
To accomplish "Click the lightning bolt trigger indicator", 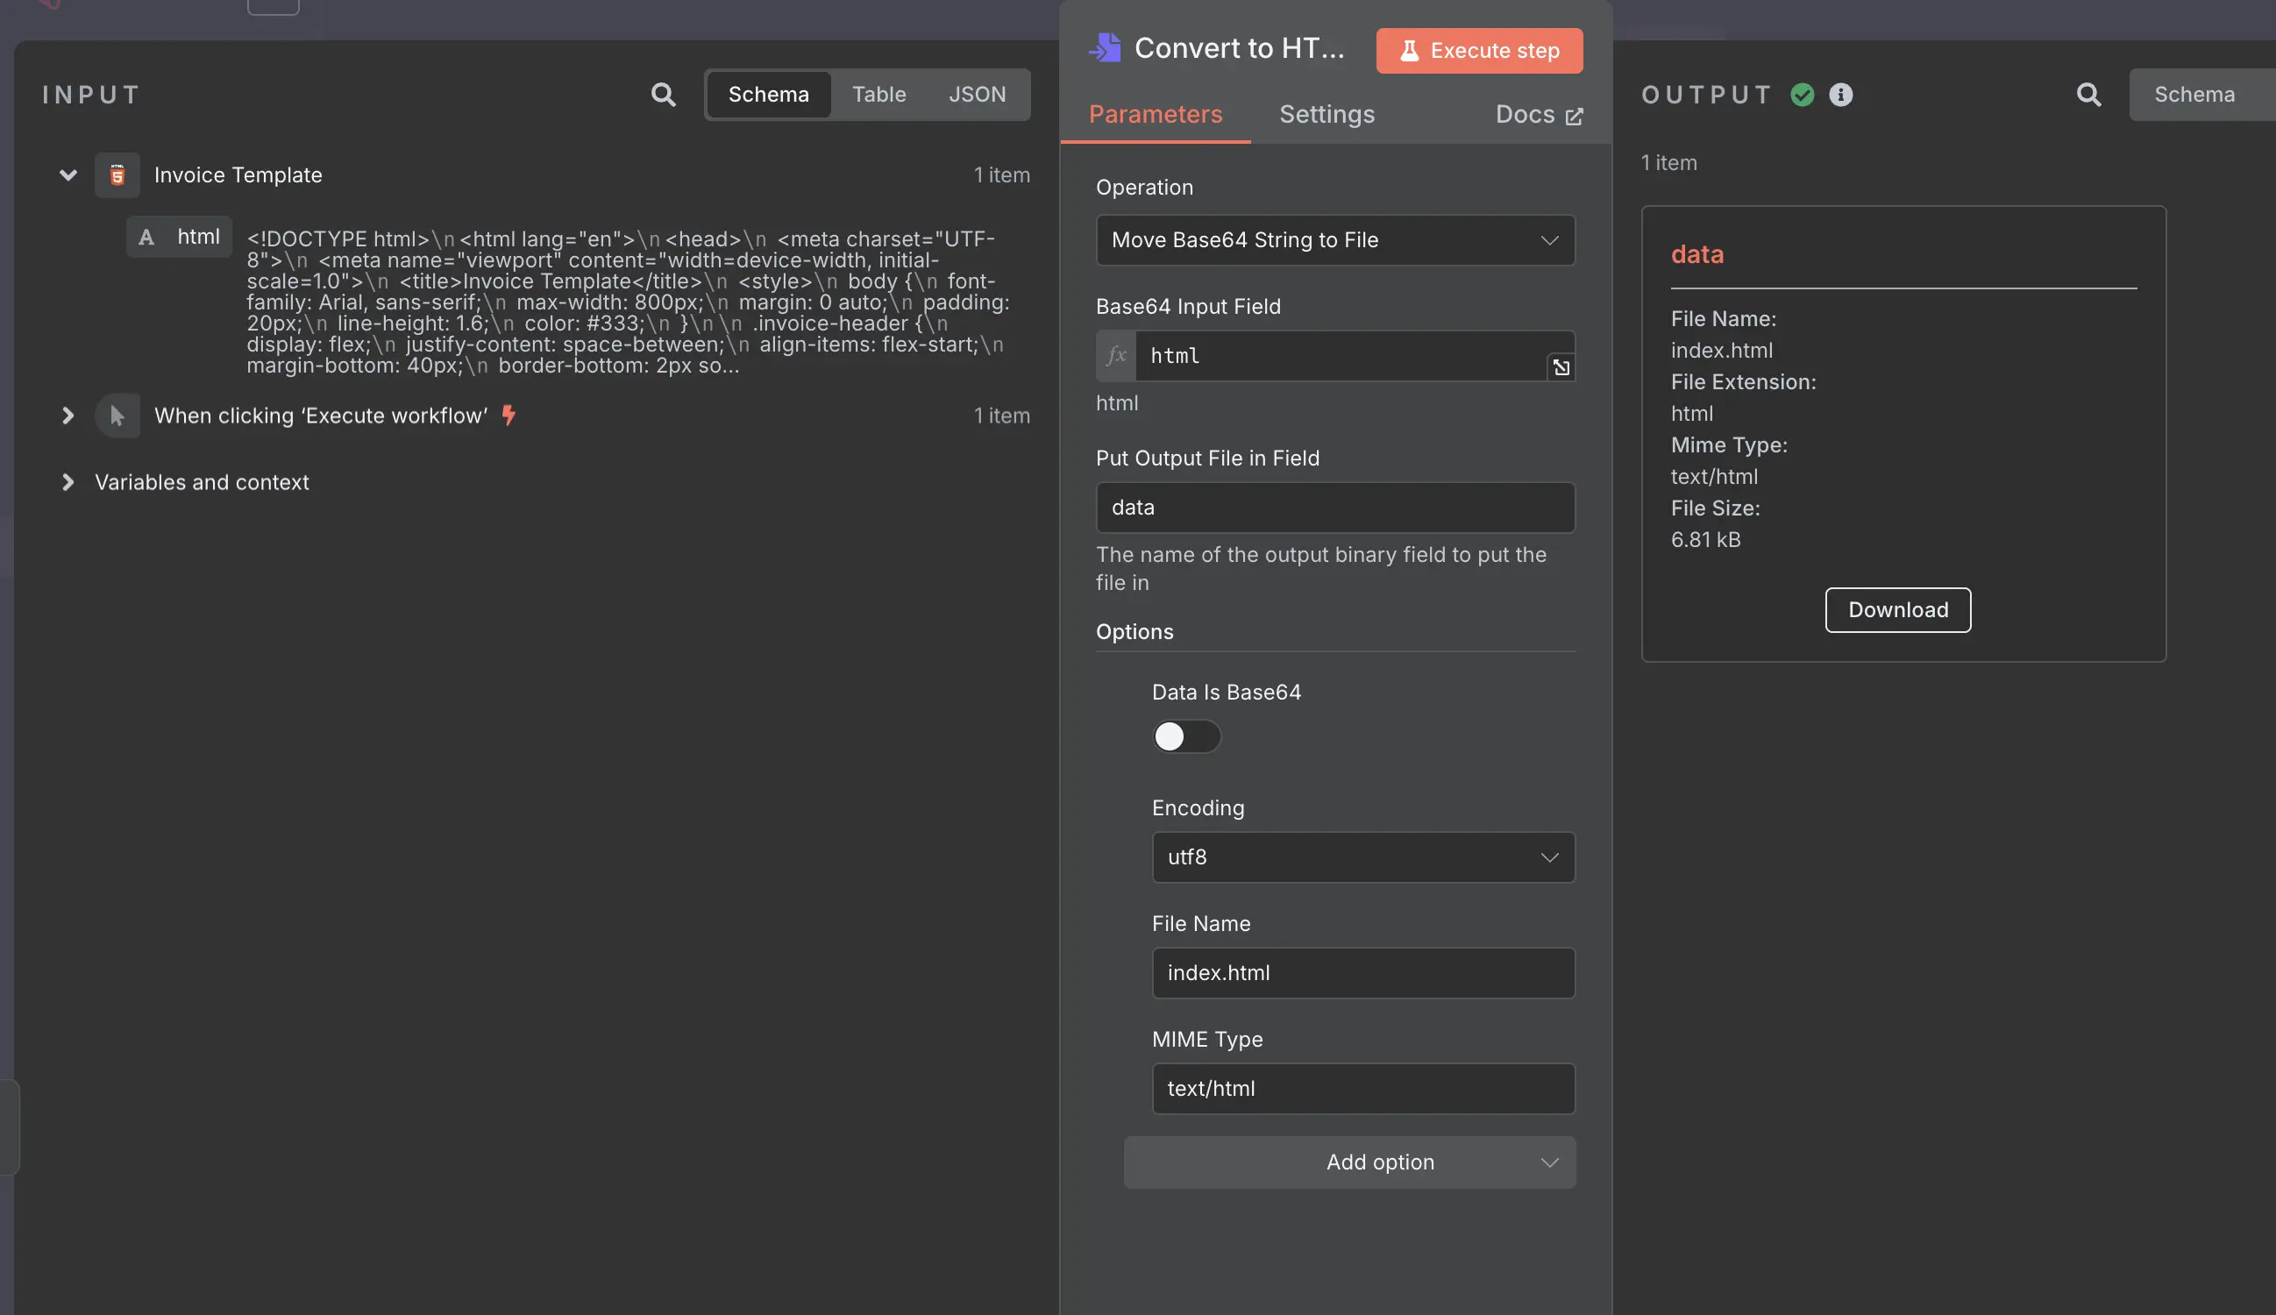I will (x=509, y=415).
